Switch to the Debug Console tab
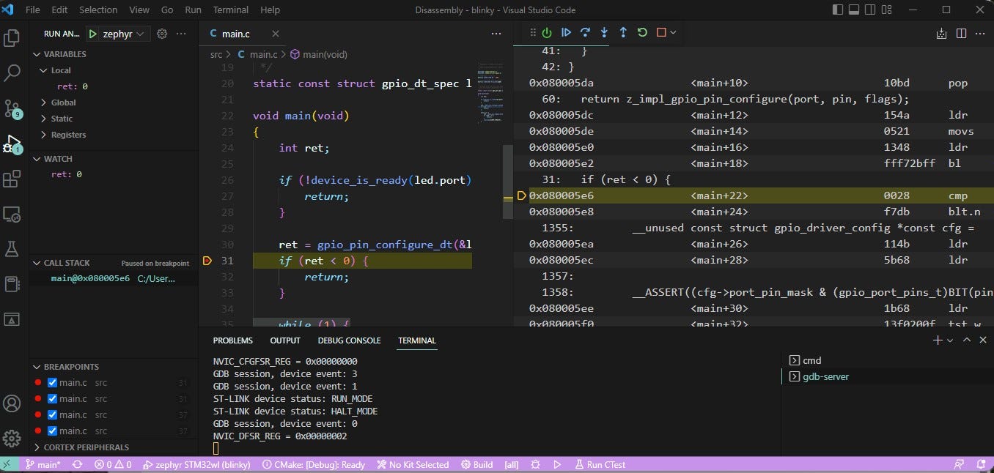 coord(349,340)
